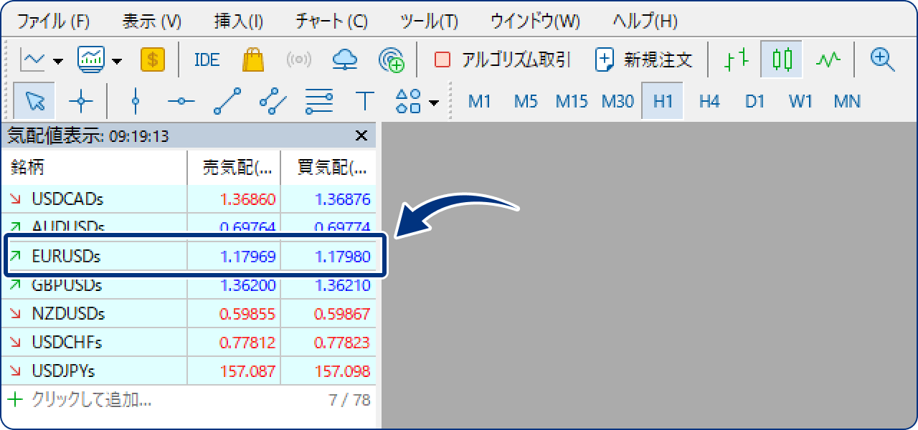
Task: Click クリックして追加 to add a symbol
Action: [68, 398]
